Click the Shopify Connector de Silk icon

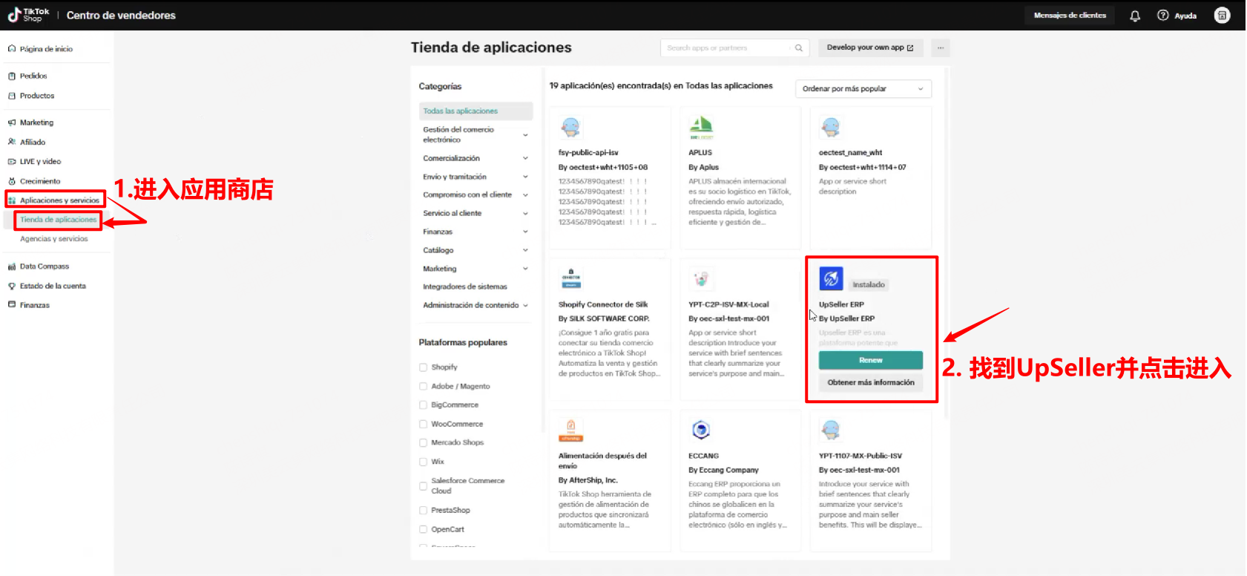570,278
